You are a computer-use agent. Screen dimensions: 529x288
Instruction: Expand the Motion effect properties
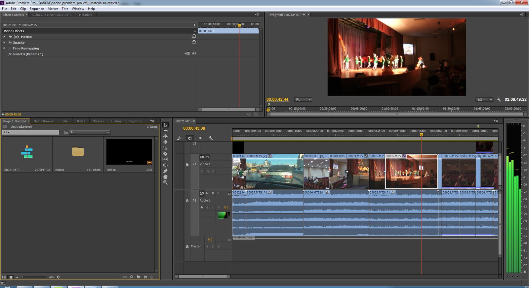pyautogui.click(x=4, y=37)
